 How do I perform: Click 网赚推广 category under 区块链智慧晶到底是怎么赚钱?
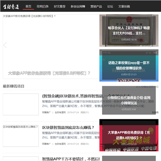coord(47,144)
